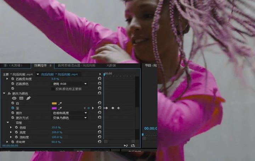The height and width of the screenshot is (161, 255).
Task: Open the 匹配颜色 dropdown showing 使用 RGB
Action: 70,84
